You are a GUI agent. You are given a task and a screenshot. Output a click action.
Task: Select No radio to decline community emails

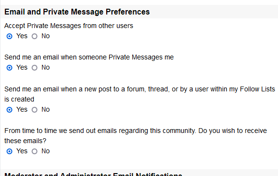pos(34,151)
